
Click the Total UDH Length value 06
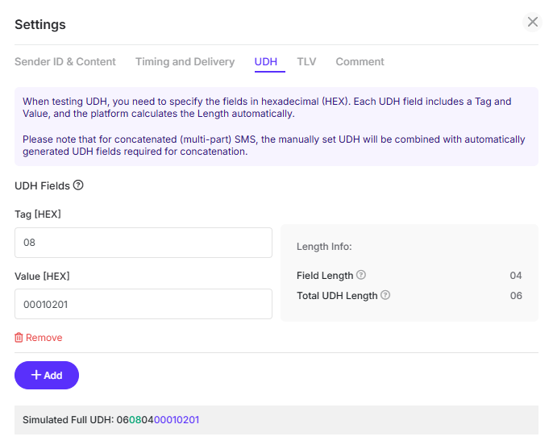point(516,296)
